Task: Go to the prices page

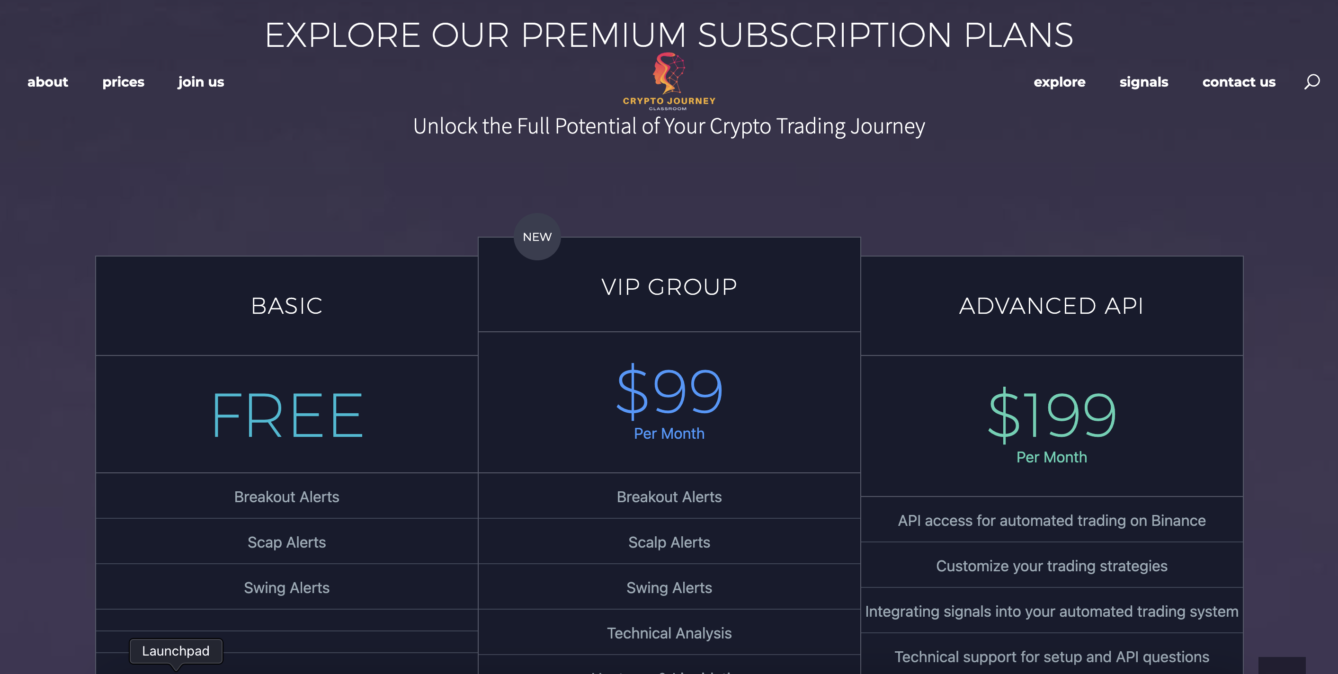Action: (123, 82)
